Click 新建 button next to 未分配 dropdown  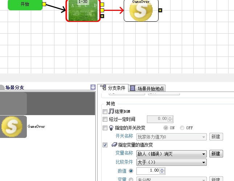click(x=216, y=179)
